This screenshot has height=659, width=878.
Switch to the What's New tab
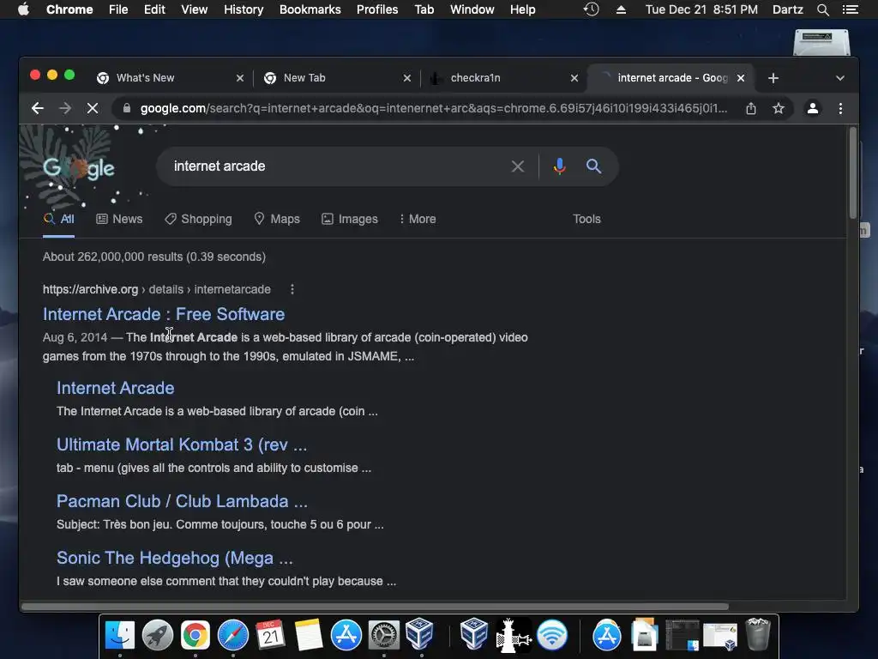[x=145, y=78]
